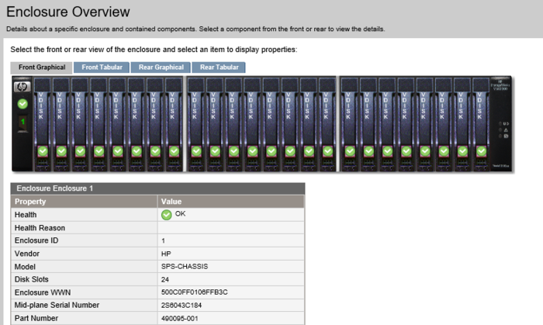The width and height of the screenshot is (543, 325).
Task: Click the part number value 490095-001
Action: 179,319
